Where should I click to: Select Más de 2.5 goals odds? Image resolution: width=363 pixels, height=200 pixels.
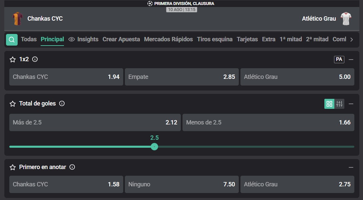95,122
